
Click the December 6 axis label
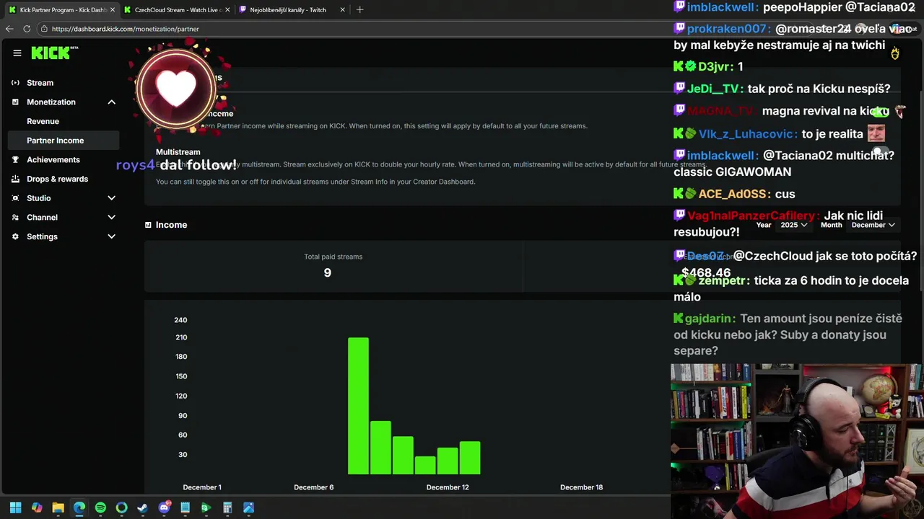[314, 487]
